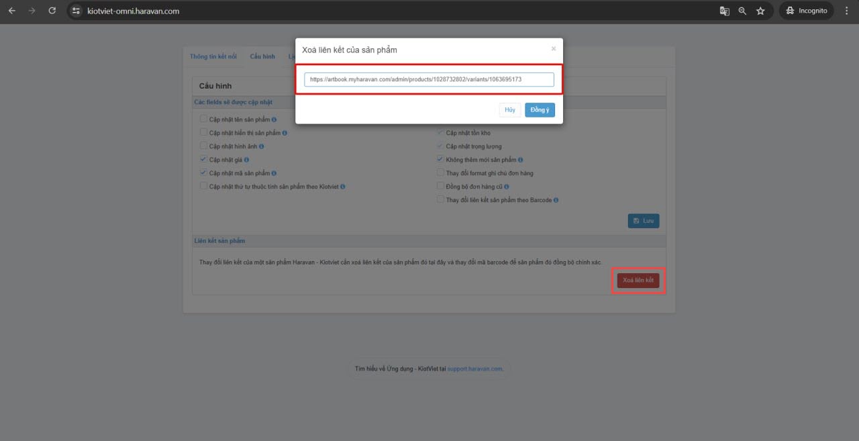Confirm with the Đồng ý button
Screen dimensions: 859x441
coord(540,109)
